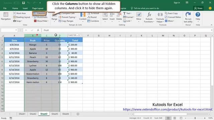Click the More button in Editing group
Image resolution: width=214 pixels, height=120 pixels.
click(x=139, y=17)
